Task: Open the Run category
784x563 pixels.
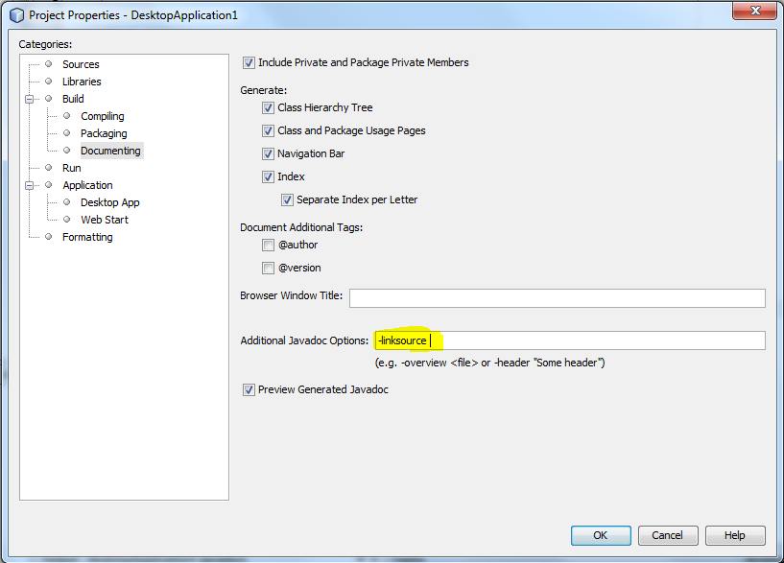Action: 72,168
